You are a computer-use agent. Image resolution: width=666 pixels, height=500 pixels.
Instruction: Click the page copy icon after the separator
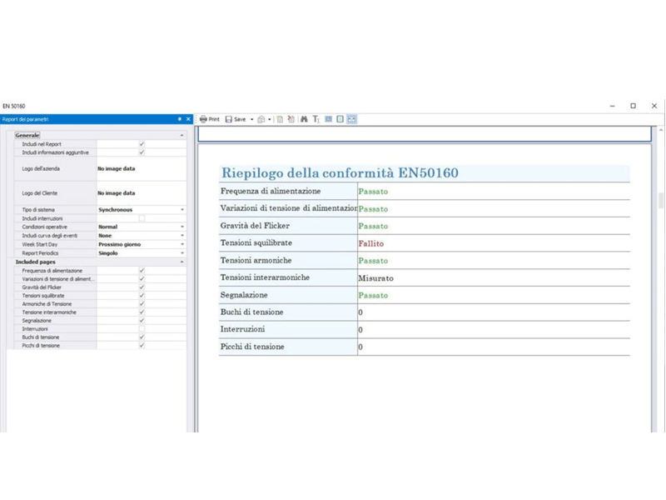[x=280, y=119]
